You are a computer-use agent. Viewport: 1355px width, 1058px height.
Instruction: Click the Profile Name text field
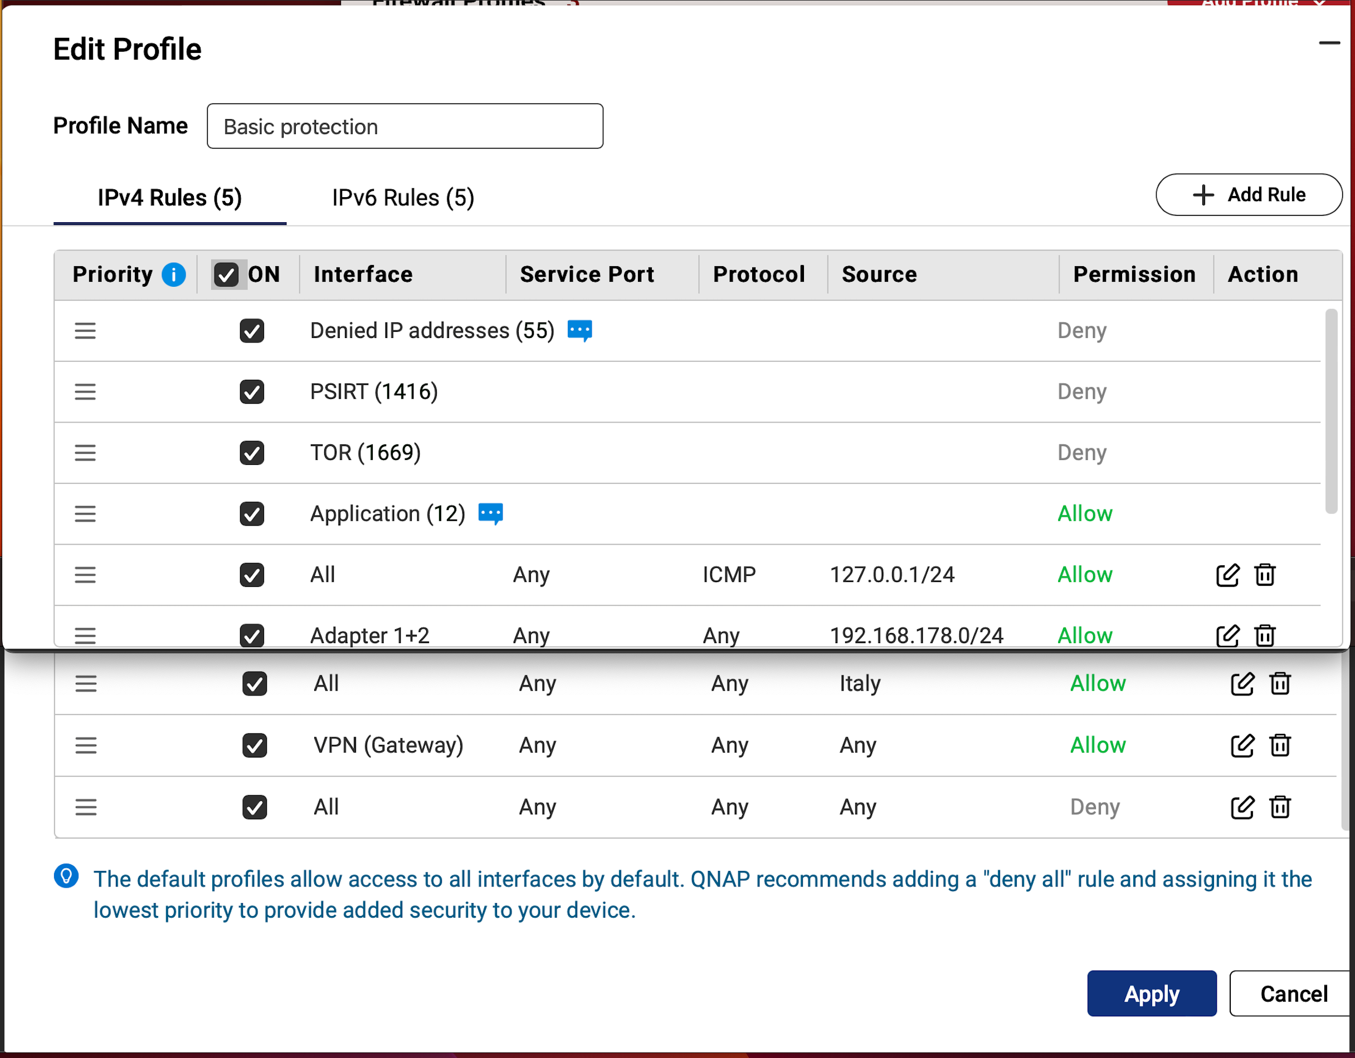[x=404, y=126]
